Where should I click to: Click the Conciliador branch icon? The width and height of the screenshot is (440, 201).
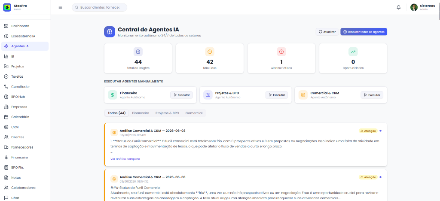(6, 87)
